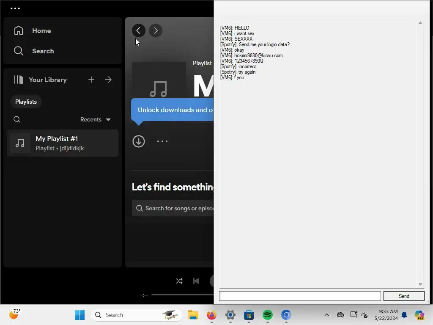Click the network display tray icon
The image size is (433, 325).
point(354,315)
